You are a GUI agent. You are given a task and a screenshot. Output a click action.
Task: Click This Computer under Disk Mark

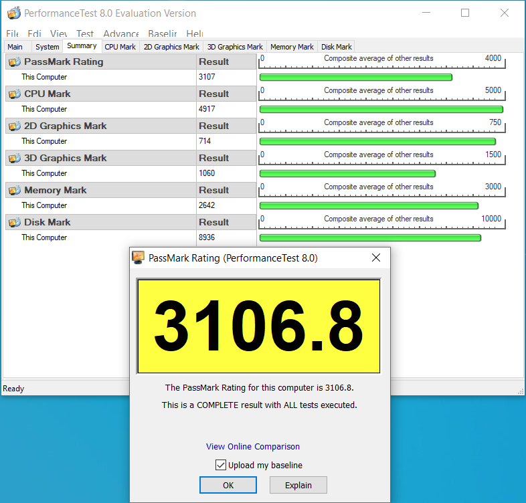tap(44, 237)
